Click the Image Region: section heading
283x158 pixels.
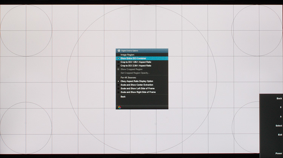[x=128, y=55]
